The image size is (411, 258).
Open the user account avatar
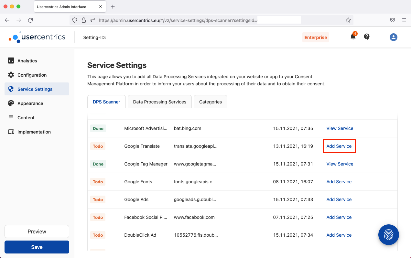pyautogui.click(x=394, y=37)
